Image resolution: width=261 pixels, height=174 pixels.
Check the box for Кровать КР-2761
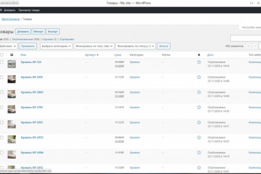point(2,107)
